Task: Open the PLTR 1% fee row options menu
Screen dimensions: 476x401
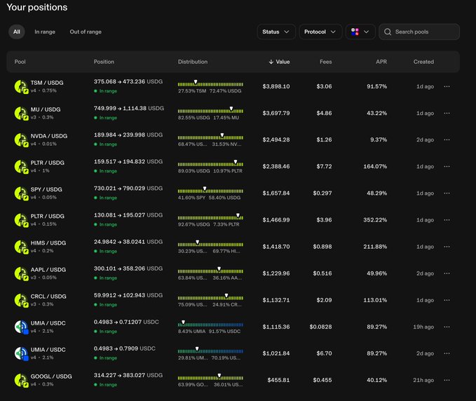Action: (x=447, y=167)
